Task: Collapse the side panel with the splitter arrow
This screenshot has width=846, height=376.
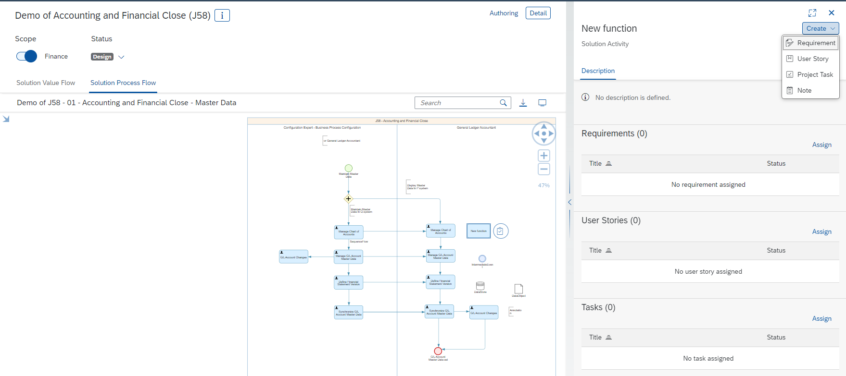Action: pos(569,202)
